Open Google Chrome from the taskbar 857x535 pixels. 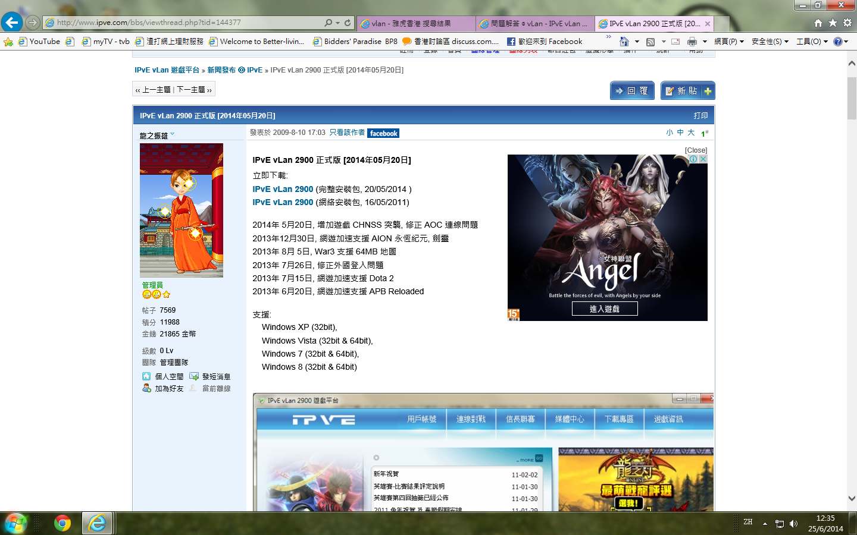pyautogui.click(x=62, y=523)
